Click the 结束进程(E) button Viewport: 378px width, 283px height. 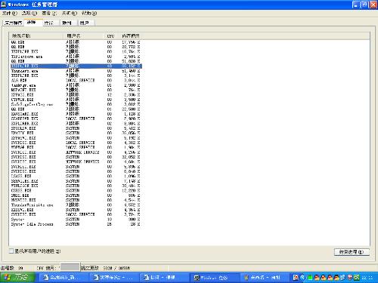[x=352, y=252]
